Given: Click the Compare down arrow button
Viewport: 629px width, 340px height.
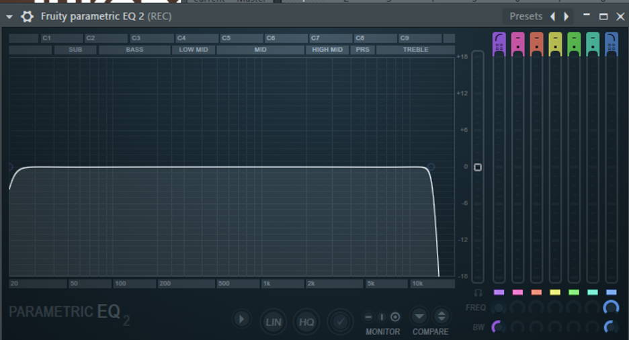Looking at the screenshot, I should pyautogui.click(x=419, y=316).
